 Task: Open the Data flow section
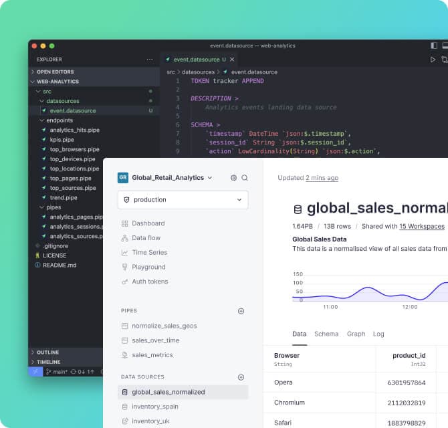point(141,237)
